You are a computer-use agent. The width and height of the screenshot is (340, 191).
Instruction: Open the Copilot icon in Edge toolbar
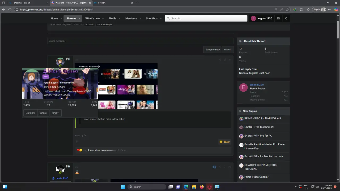[336, 10]
